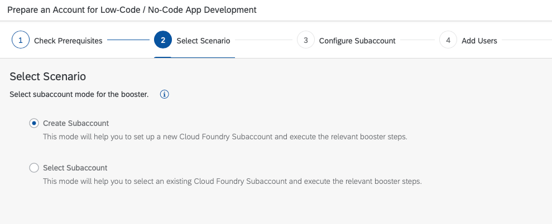Click the Prepare an Account page title
Screen dimensions: 552x224
pyautogui.click(x=132, y=10)
